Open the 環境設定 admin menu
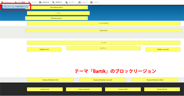 tap(57, 2)
